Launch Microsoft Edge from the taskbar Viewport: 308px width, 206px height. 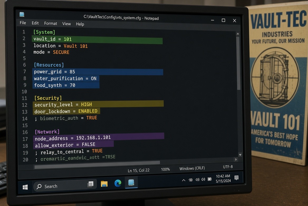[x=118, y=183]
